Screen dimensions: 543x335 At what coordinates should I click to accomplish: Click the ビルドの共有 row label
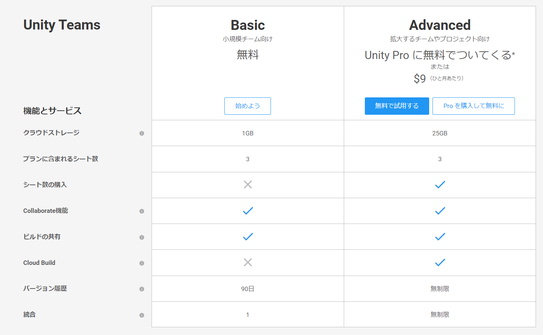[42, 236]
